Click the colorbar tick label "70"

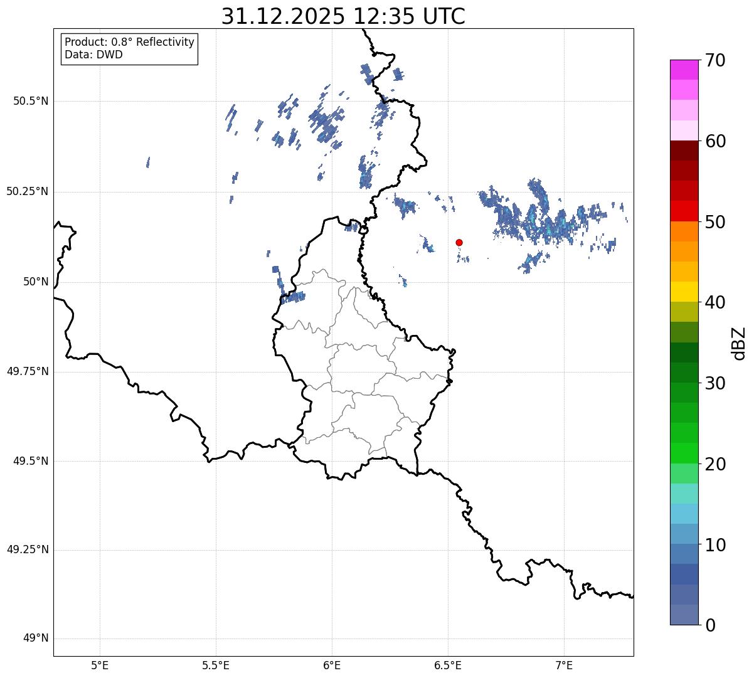pyautogui.click(x=715, y=61)
